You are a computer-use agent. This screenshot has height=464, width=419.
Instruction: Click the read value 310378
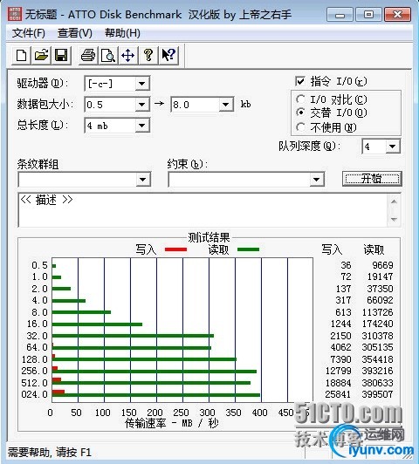[x=377, y=336]
